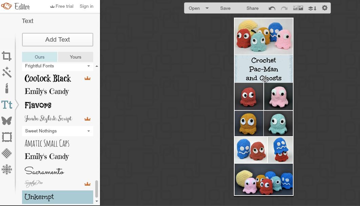Open the Frightful Fonts dropdown
Viewport: 360px width, 206px height.
[57, 66]
